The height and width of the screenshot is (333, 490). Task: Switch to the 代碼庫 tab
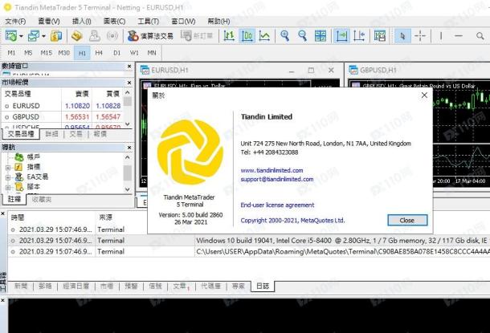point(211,286)
